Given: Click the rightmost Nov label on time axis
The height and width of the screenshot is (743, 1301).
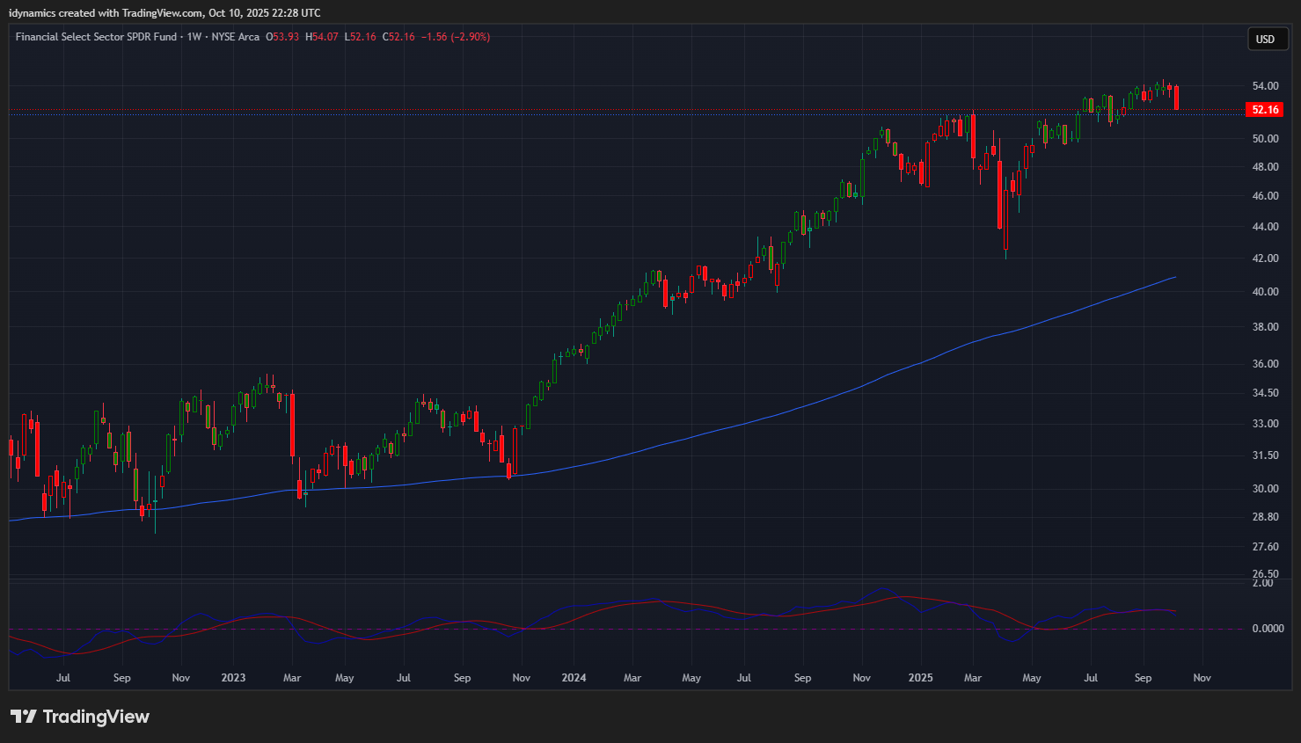Looking at the screenshot, I should coord(1202,678).
